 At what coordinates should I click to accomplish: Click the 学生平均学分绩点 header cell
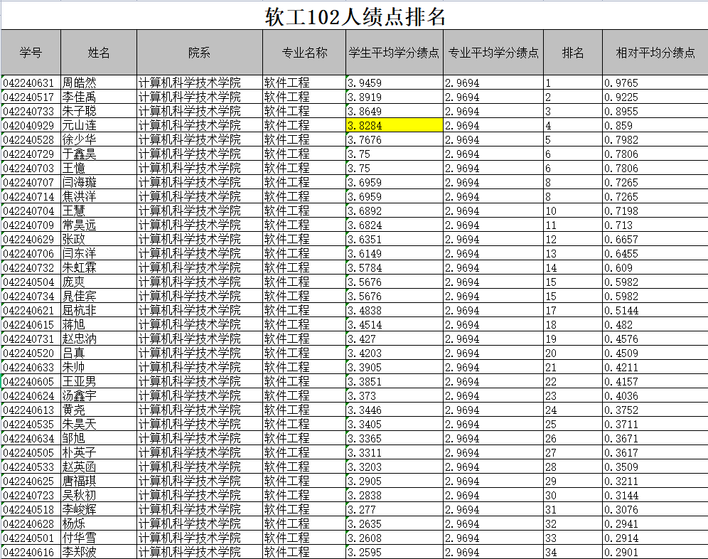(394, 53)
